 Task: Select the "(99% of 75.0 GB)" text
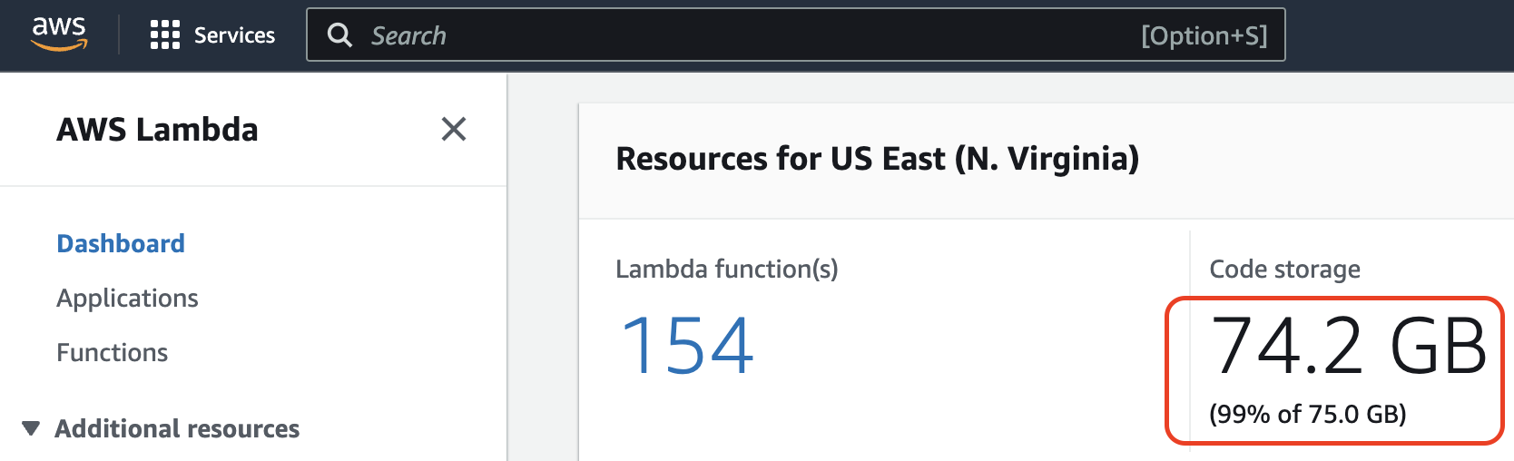1308,414
